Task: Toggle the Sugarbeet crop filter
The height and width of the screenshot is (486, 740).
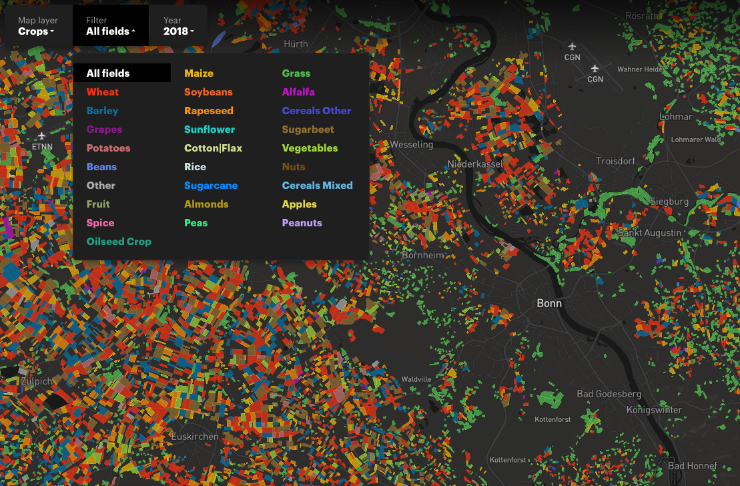Action: [308, 129]
